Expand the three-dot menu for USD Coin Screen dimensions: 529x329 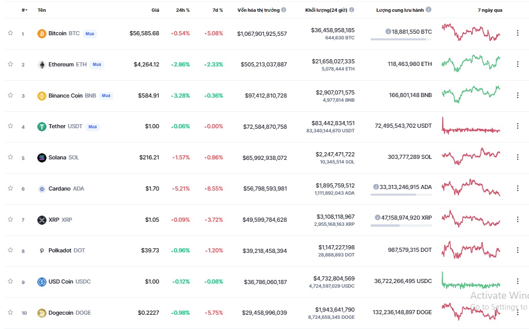tap(517, 281)
